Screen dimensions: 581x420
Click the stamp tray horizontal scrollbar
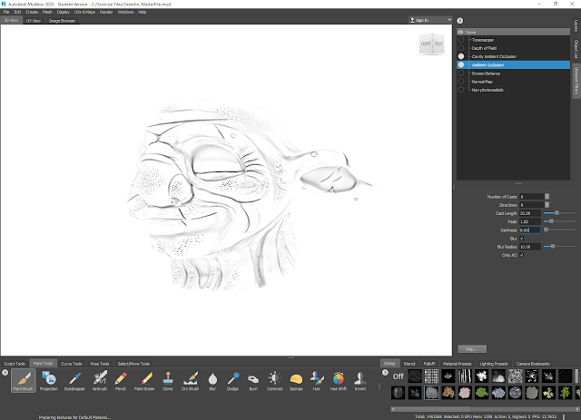point(485,409)
